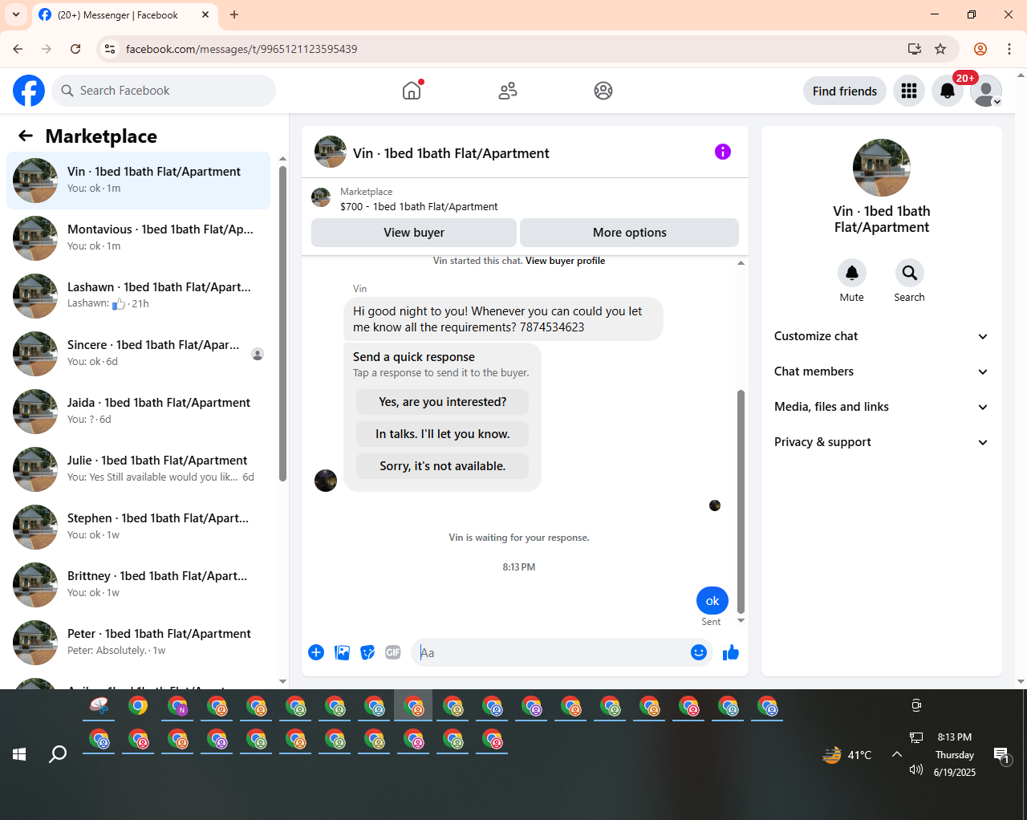
Task: Open the Friends icon in top navigation
Action: coord(508,91)
